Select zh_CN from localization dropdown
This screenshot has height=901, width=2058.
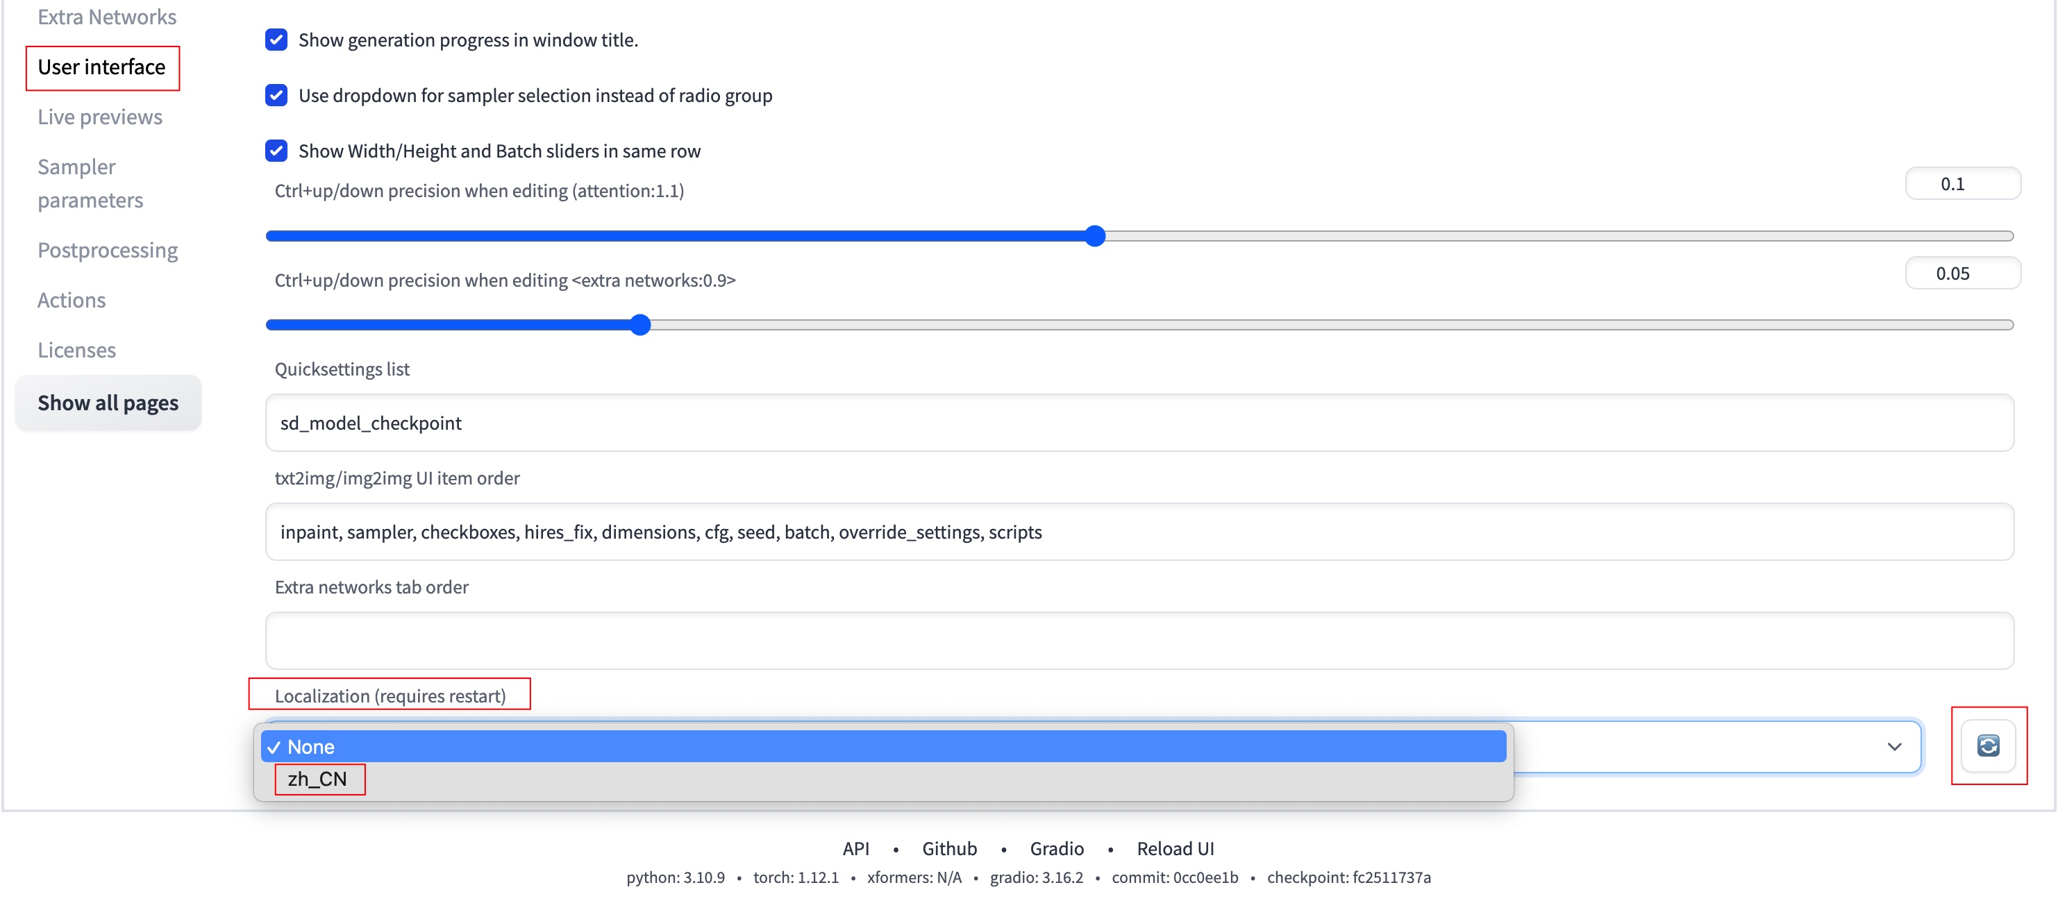tap(317, 779)
